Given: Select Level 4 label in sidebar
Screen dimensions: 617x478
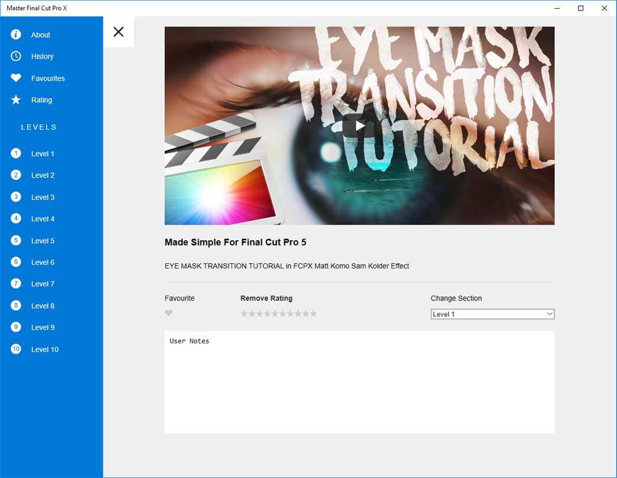Looking at the screenshot, I should 43,219.
